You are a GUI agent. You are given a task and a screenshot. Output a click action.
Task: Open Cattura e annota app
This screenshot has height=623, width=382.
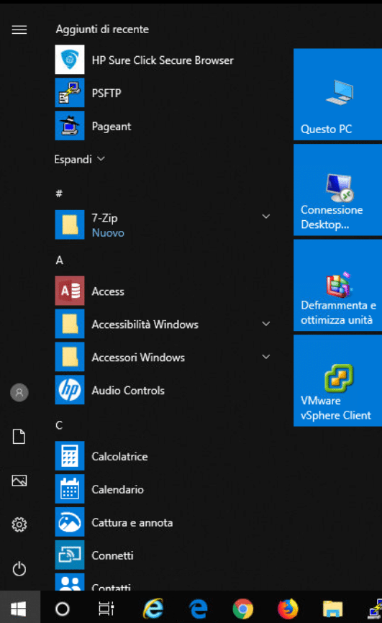163,522
